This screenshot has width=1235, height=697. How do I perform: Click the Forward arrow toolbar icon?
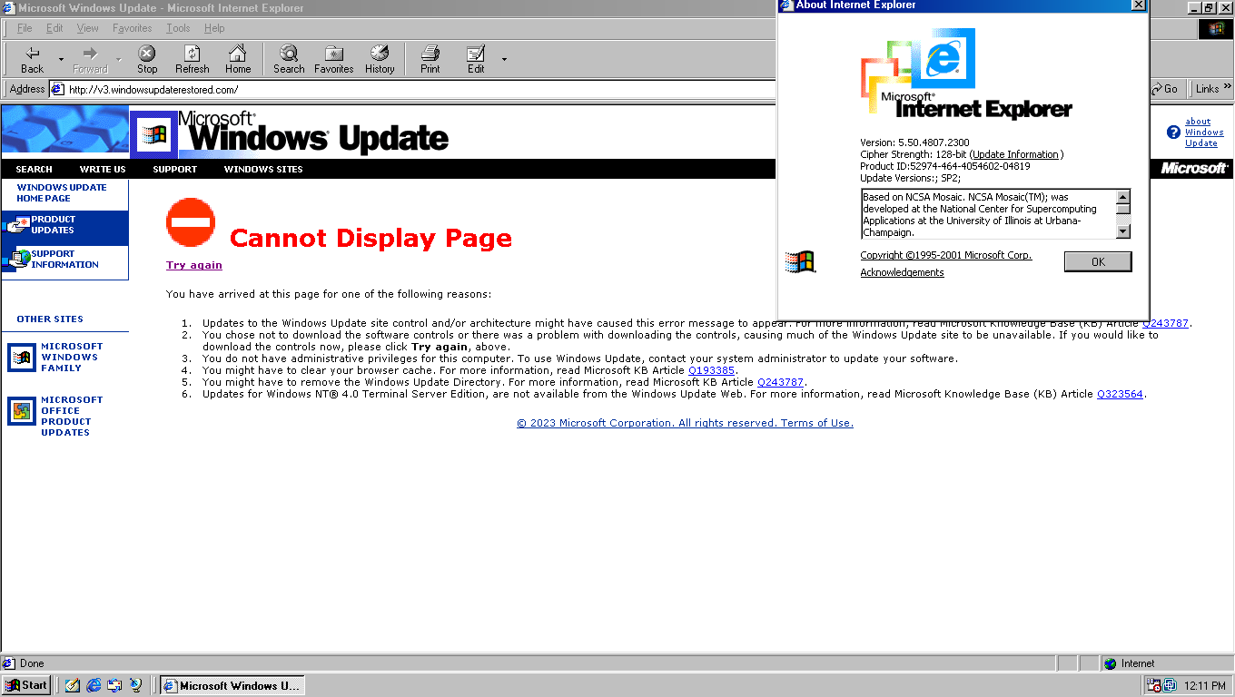pos(90,54)
